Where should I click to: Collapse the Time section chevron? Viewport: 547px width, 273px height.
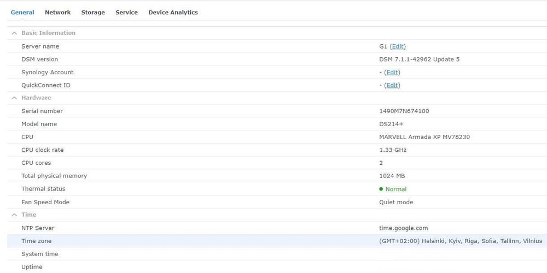coord(14,215)
